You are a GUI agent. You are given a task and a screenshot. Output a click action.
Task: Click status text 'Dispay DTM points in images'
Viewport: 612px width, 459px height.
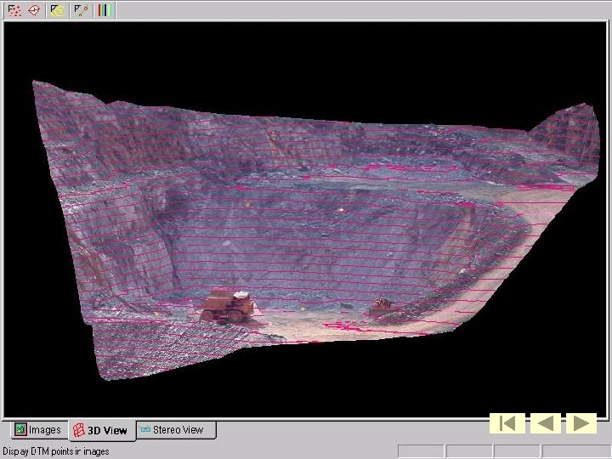pos(56,451)
